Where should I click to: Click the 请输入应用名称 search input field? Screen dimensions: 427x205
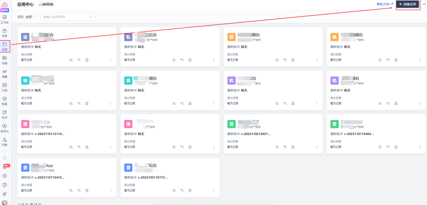point(67,17)
